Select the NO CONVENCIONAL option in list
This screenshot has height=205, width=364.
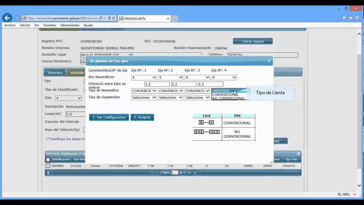coord(229,98)
